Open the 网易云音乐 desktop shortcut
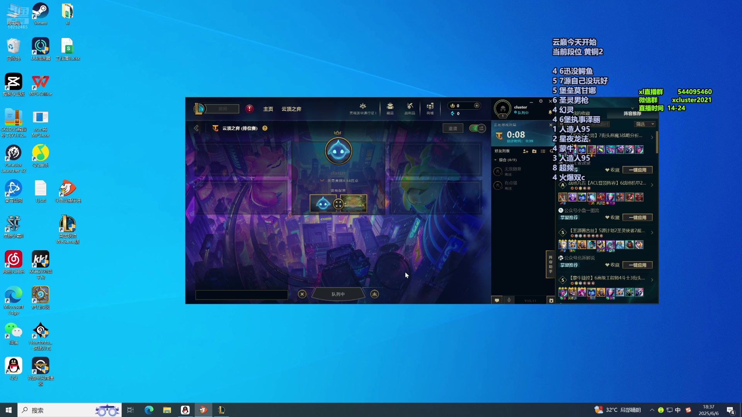 tap(14, 262)
